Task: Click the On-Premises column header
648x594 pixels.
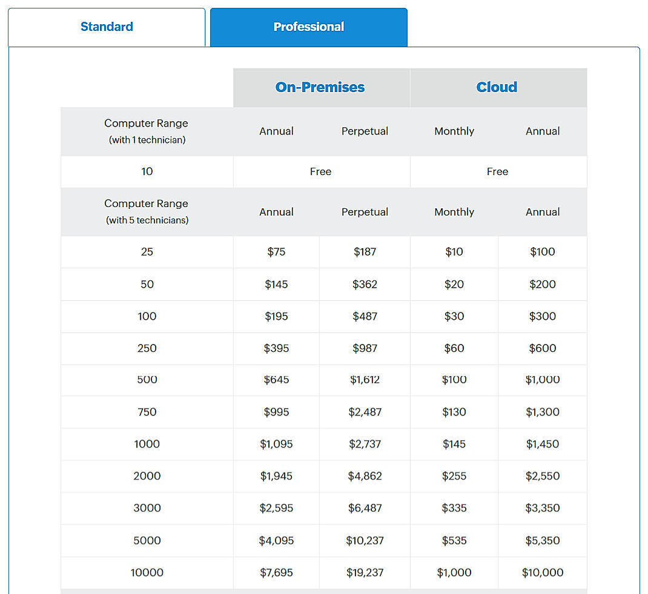Action: (320, 87)
